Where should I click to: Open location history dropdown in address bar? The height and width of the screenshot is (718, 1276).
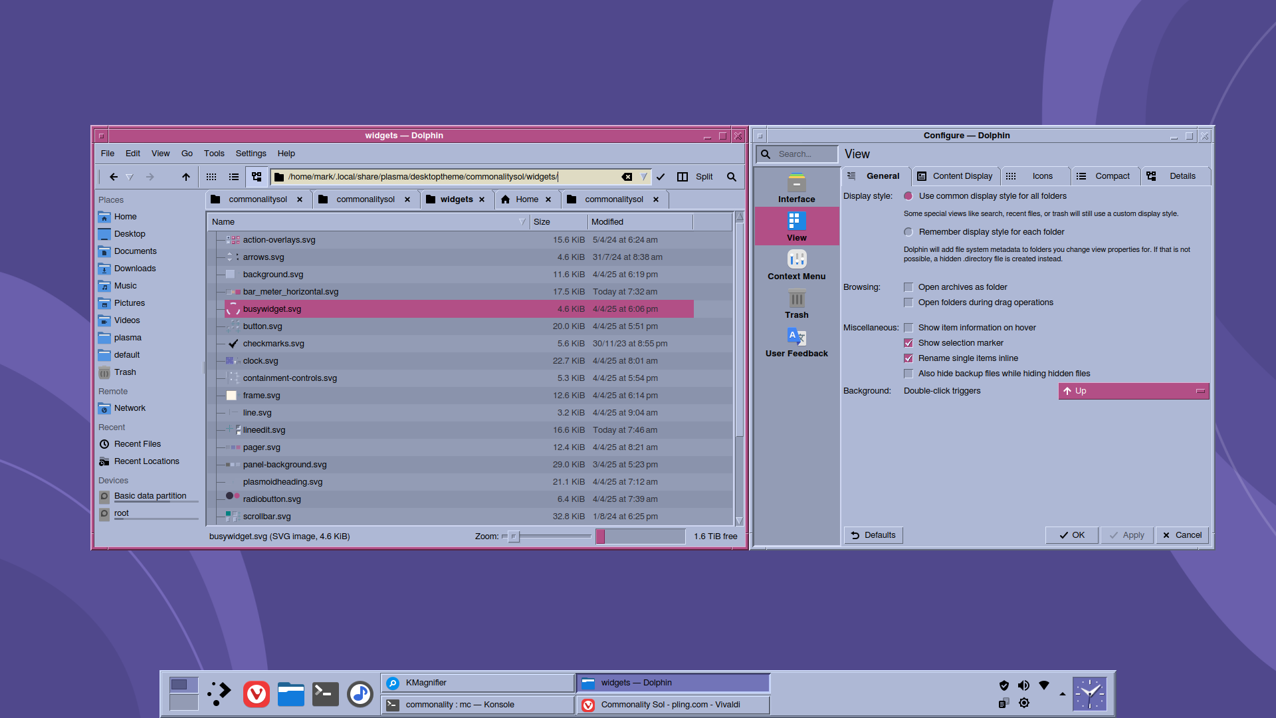[643, 177]
